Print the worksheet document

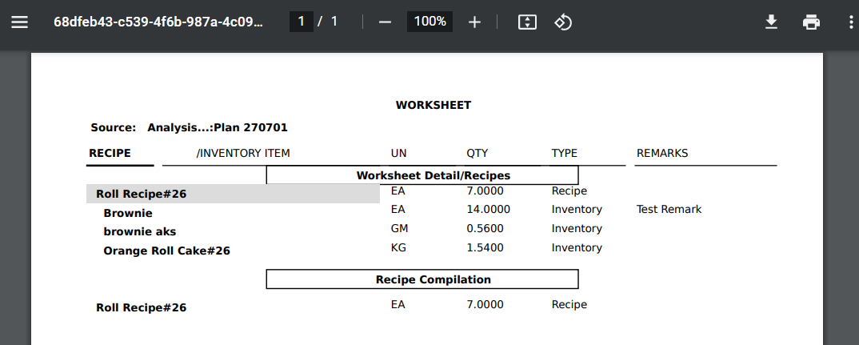point(811,22)
